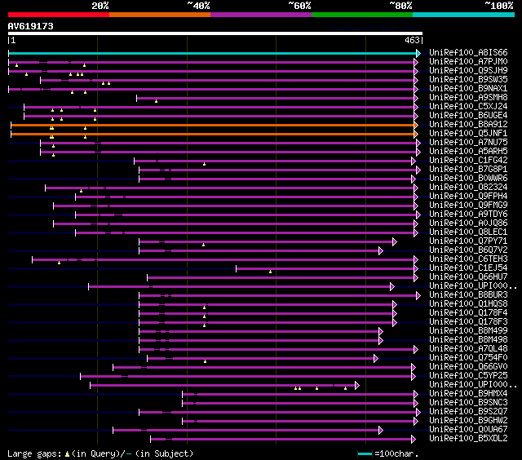Select the UniRef100_O82324 label

[x=468, y=188]
